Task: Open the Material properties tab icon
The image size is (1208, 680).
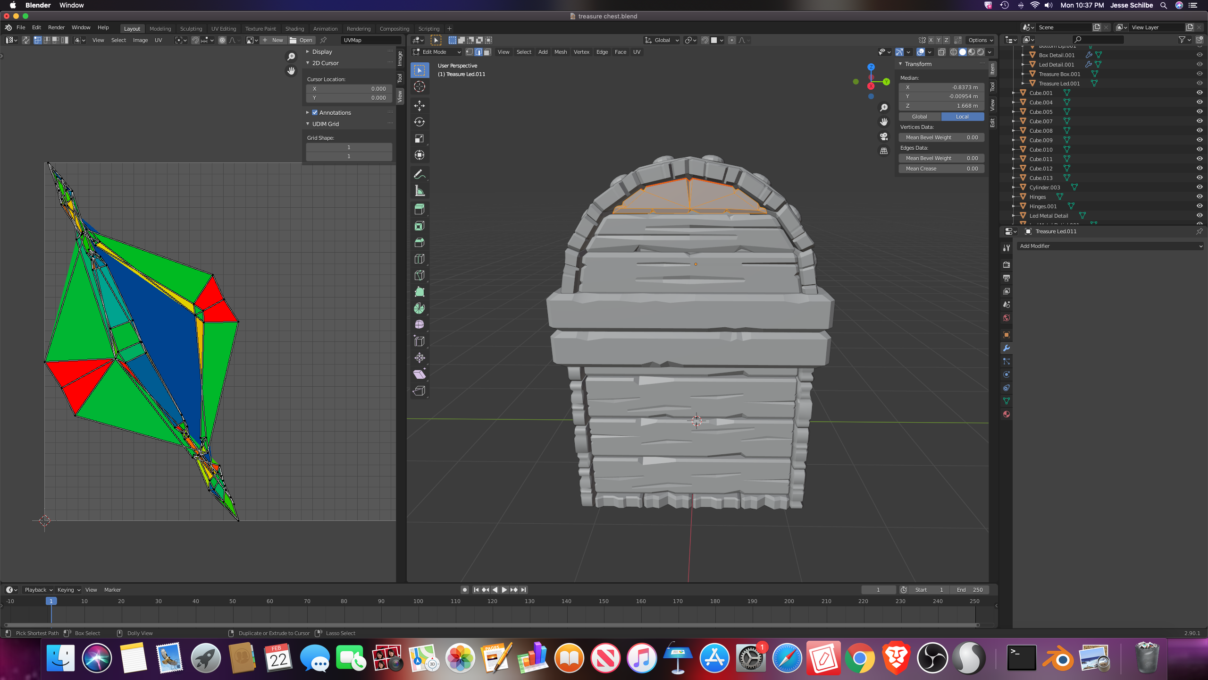Action: point(1007,414)
